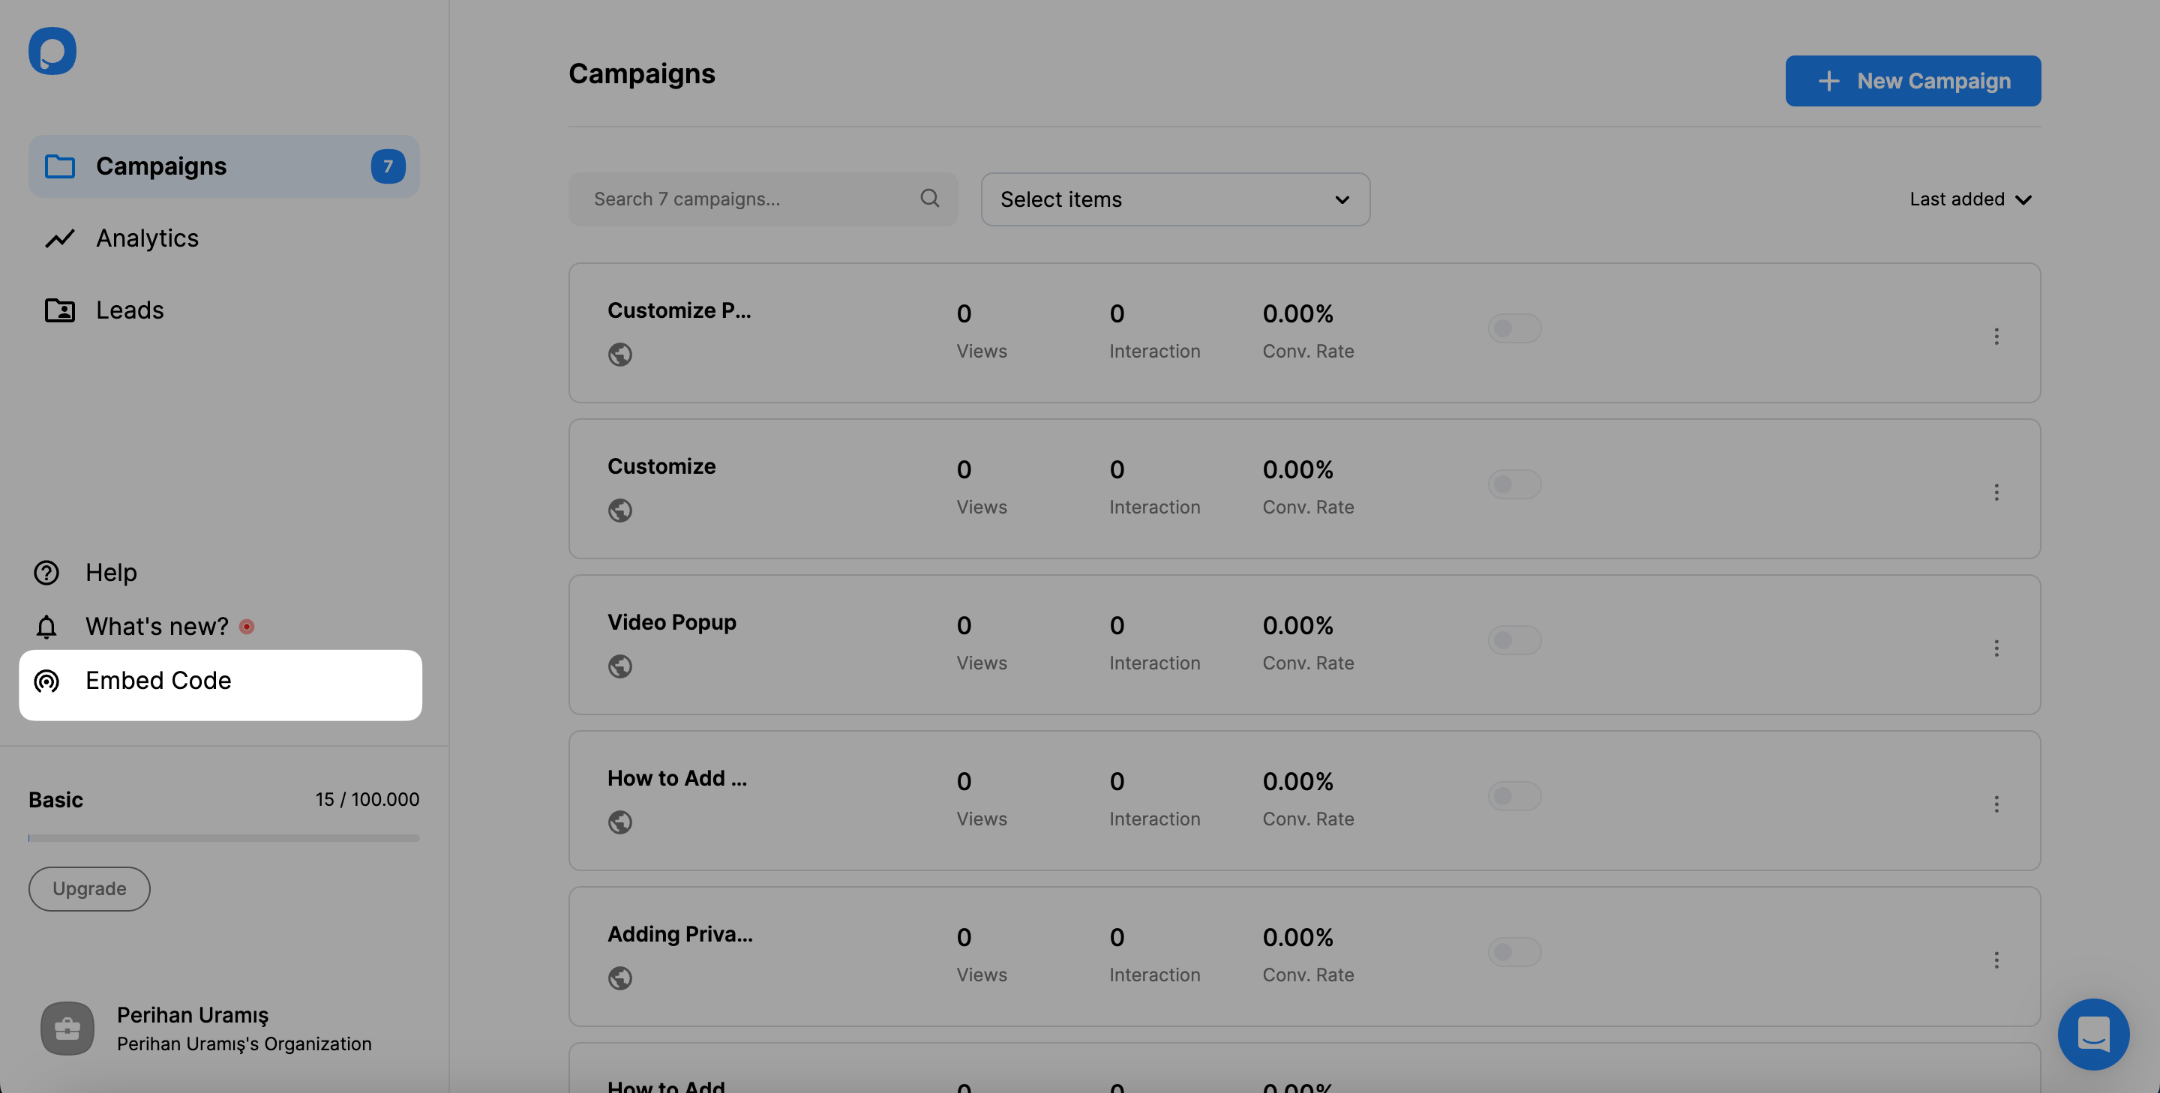Open the Analytics section
Screen dimensions: 2160x1093
coord(146,238)
